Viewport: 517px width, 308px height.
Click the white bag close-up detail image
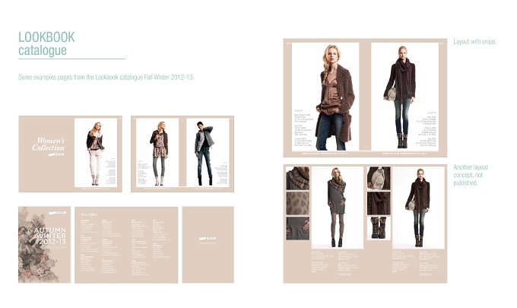point(379,178)
